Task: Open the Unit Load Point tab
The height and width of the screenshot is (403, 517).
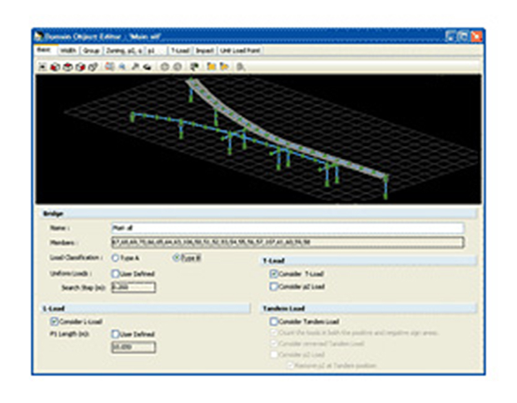Action: point(241,51)
